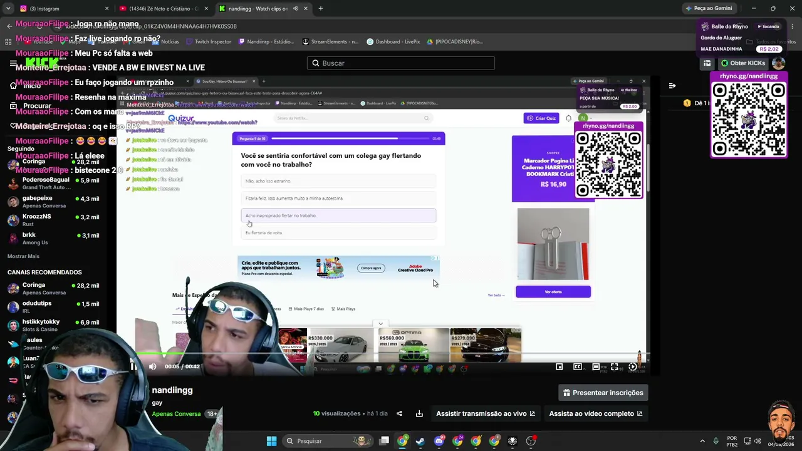Toggle picture-in-picture icon in player
Viewport: 802px width, 451px height.
560,367
